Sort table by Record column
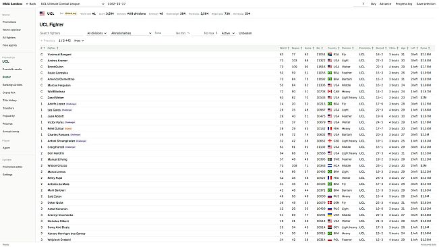The width and height of the screenshot is (439, 247). click(381, 48)
